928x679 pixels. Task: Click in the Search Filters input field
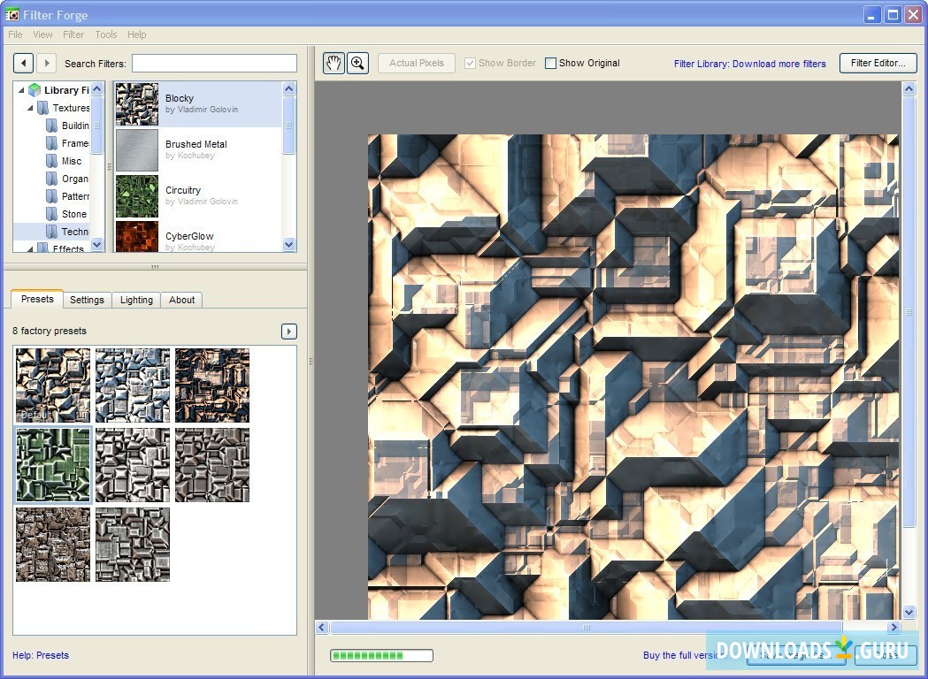coord(214,64)
